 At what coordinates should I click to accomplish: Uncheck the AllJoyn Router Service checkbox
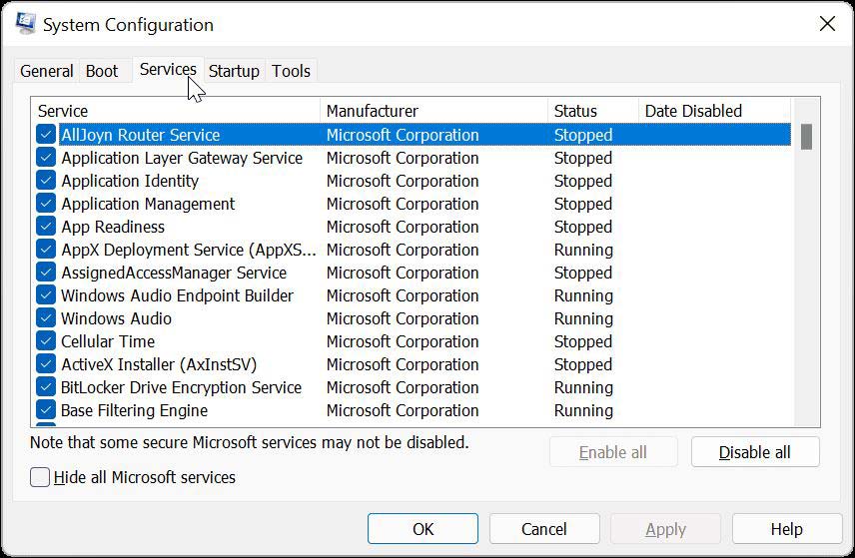tap(46, 135)
